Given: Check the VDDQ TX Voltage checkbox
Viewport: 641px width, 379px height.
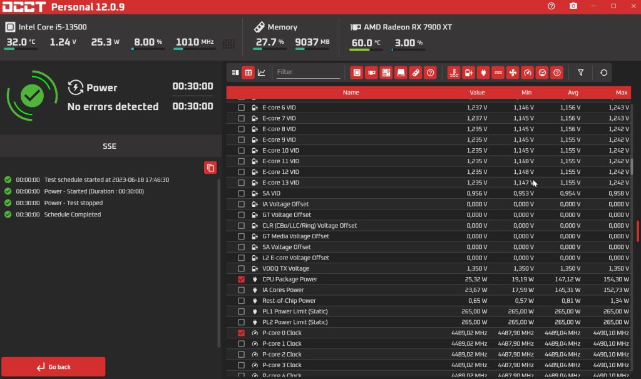Looking at the screenshot, I should (241, 268).
